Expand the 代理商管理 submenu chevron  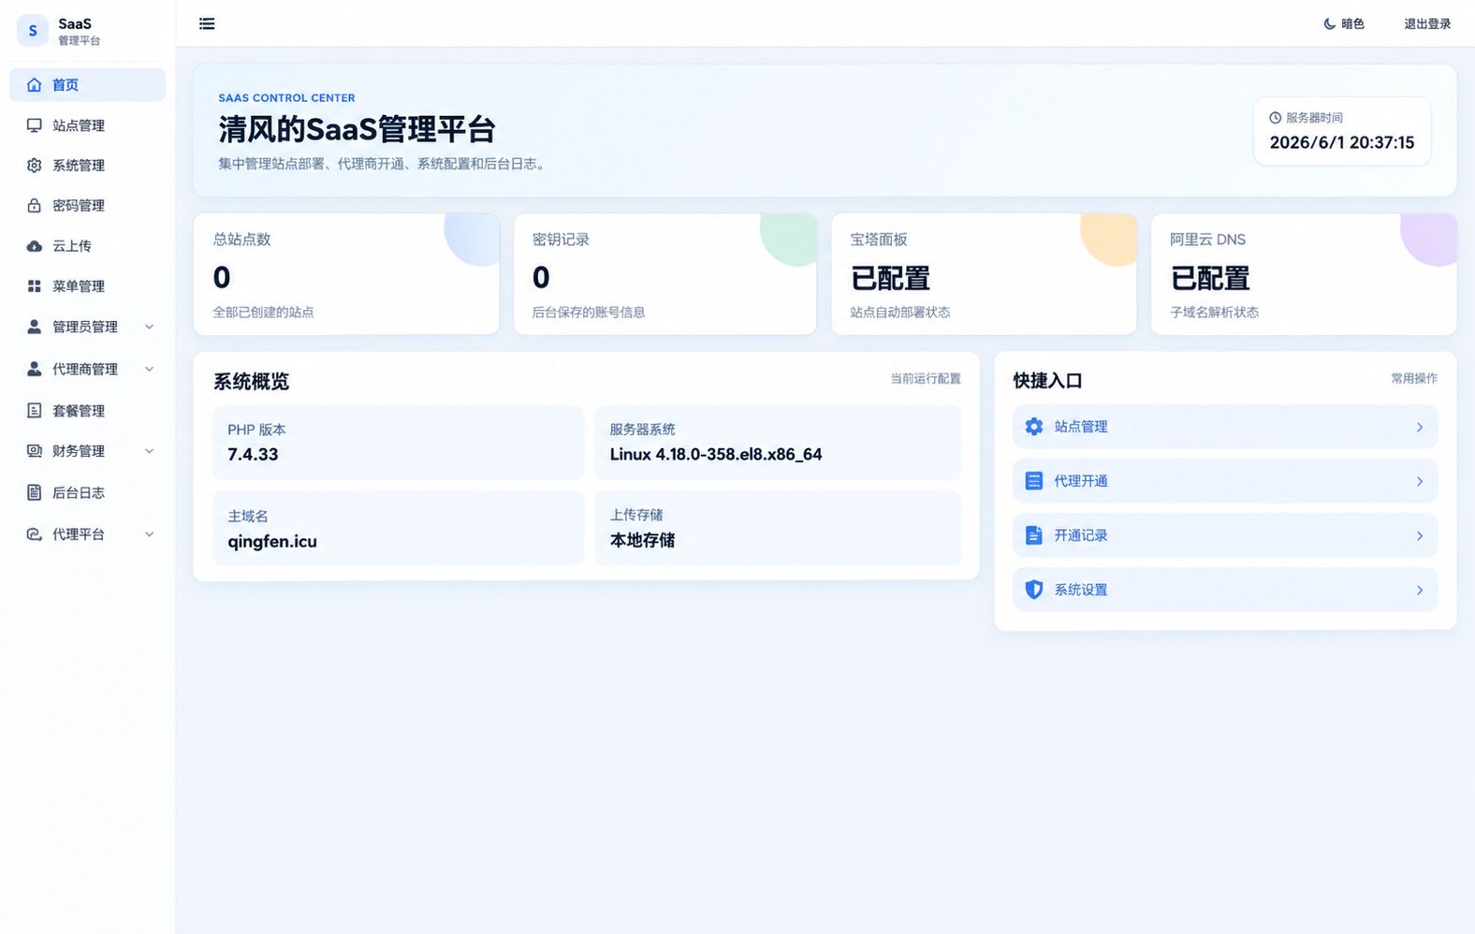149,369
